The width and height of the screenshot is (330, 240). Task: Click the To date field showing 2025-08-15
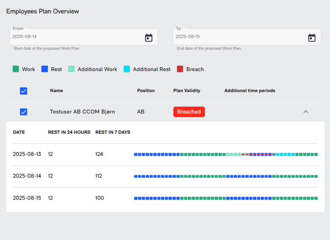click(247, 37)
